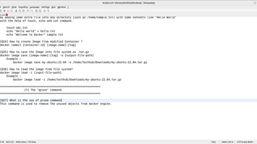Click the 'docker image load -i [input-file-path]' line
257x144 pixels.
click(x=31, y=73)
